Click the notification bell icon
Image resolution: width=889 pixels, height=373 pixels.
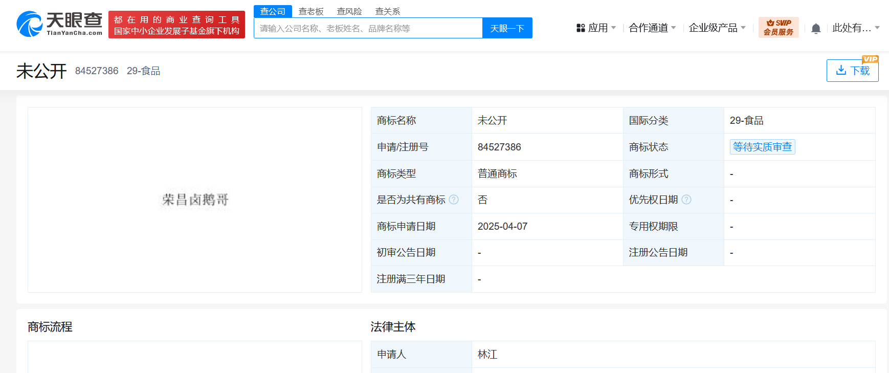816,29
